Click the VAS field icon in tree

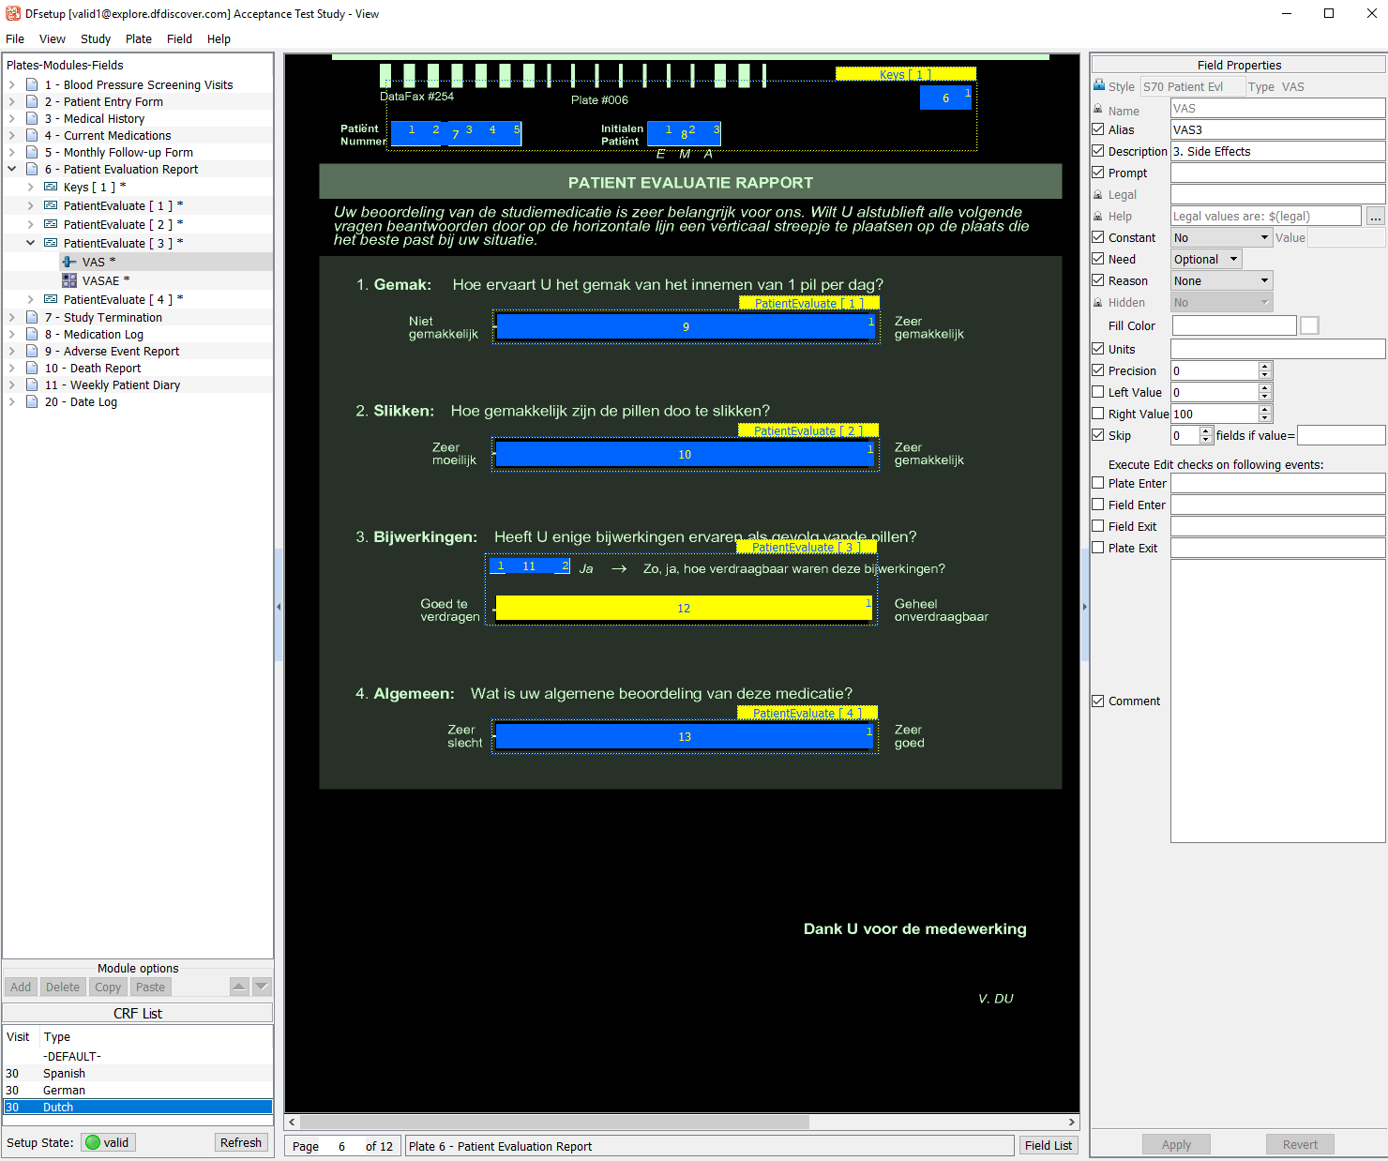pos(69,263)
